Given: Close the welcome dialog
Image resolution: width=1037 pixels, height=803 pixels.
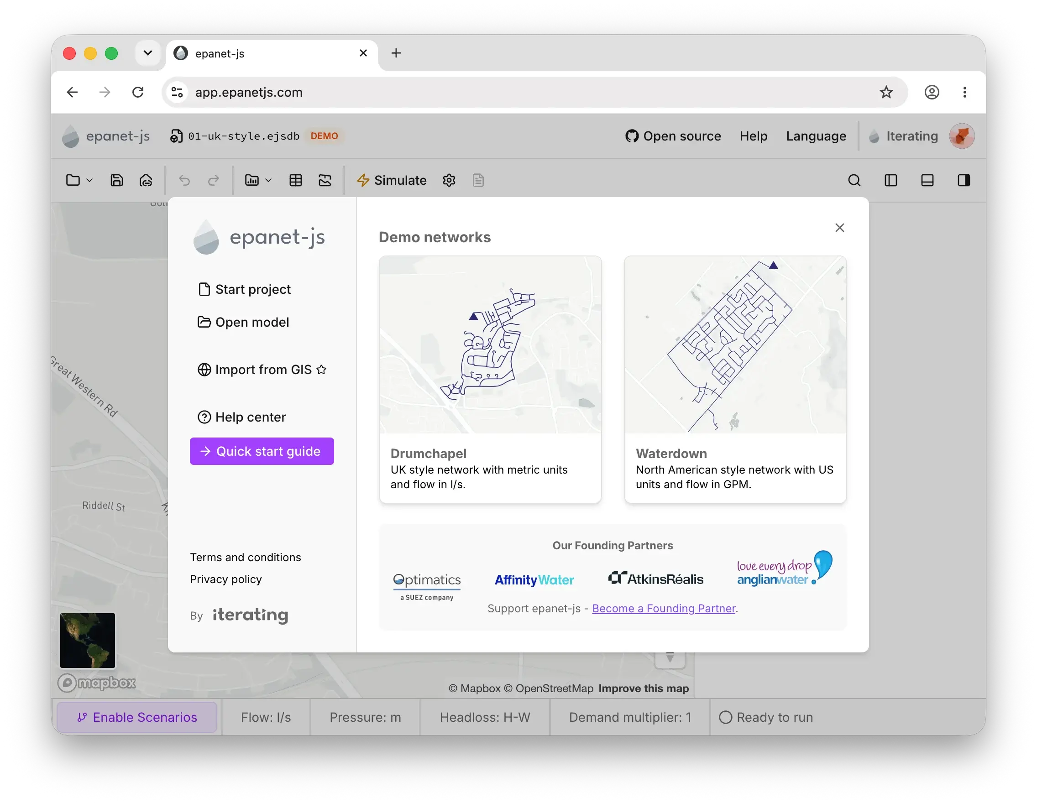Looking at the screenshot, I should pos(839,228).
